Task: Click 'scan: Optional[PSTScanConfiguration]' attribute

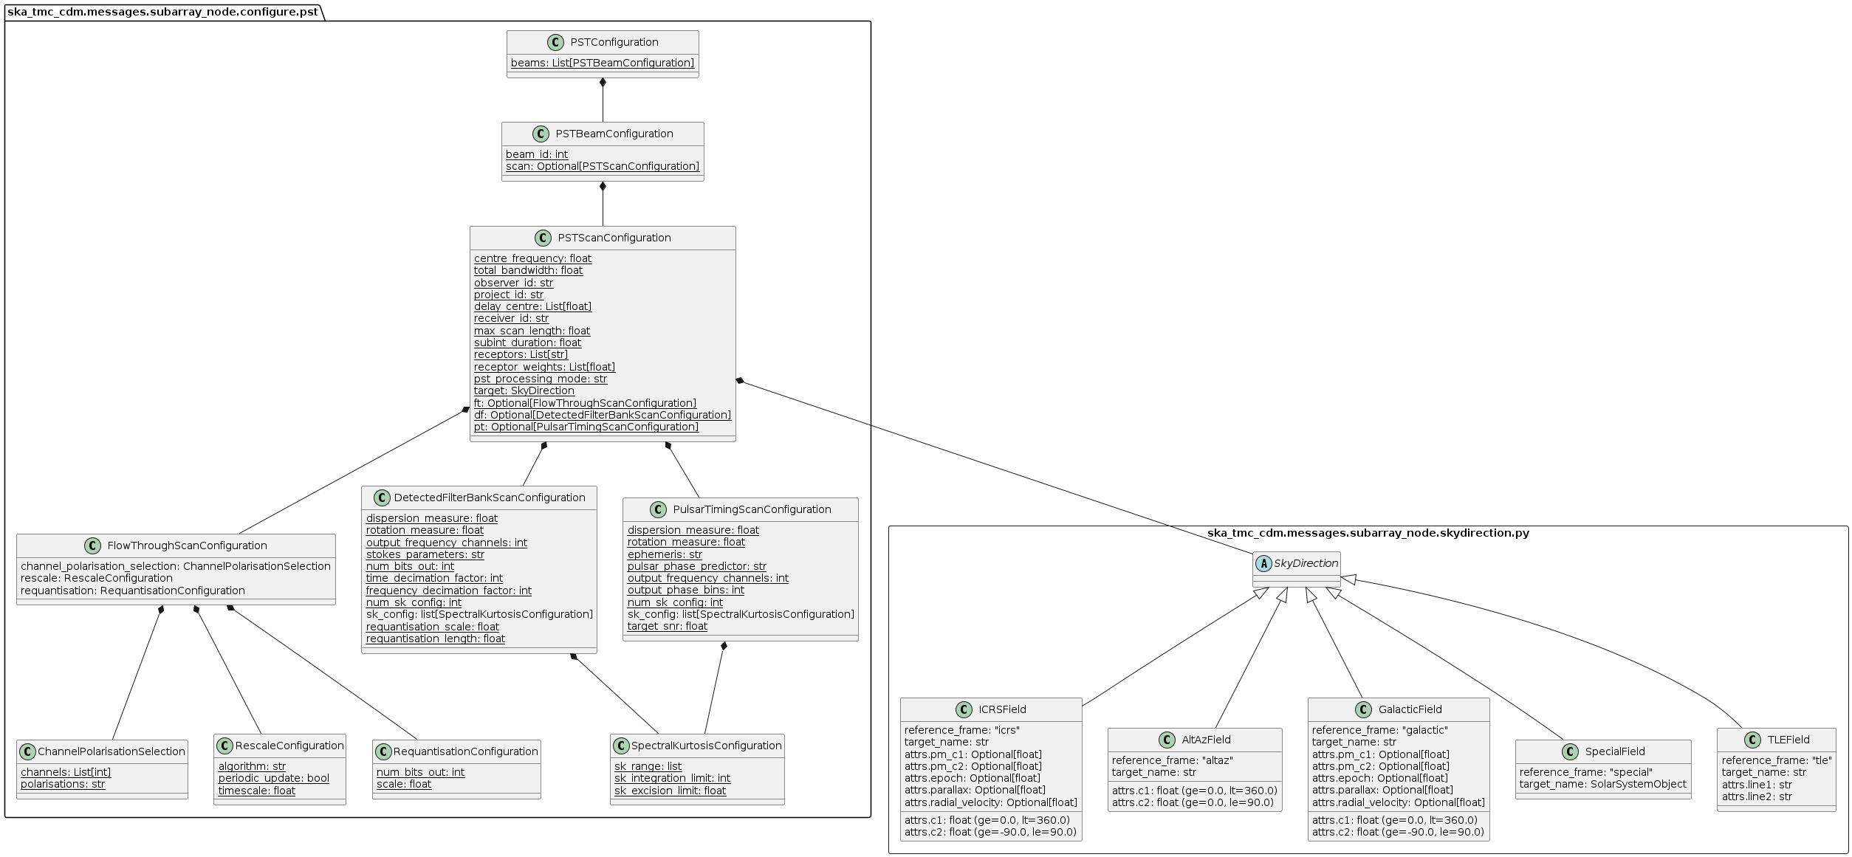Action: 603,167
